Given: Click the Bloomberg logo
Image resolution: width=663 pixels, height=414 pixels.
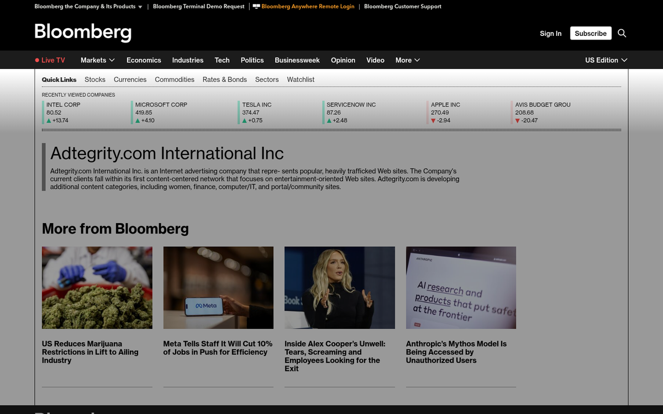Looking at the screenshot, I should (x=82, y=32).
